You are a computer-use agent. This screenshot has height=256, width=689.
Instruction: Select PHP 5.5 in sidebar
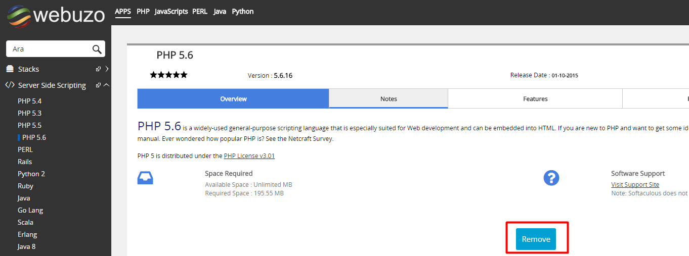click(30, 125)
